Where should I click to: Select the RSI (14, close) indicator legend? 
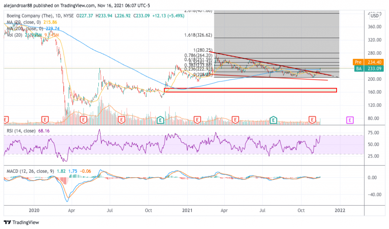tap(21, 130)
